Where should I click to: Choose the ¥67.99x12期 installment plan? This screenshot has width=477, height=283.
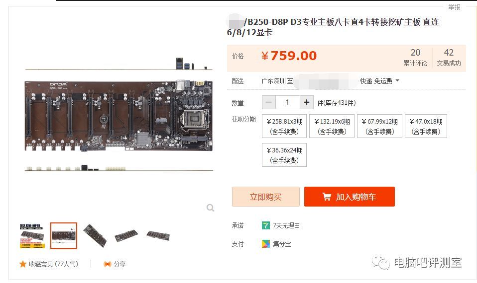click(379, 126)
